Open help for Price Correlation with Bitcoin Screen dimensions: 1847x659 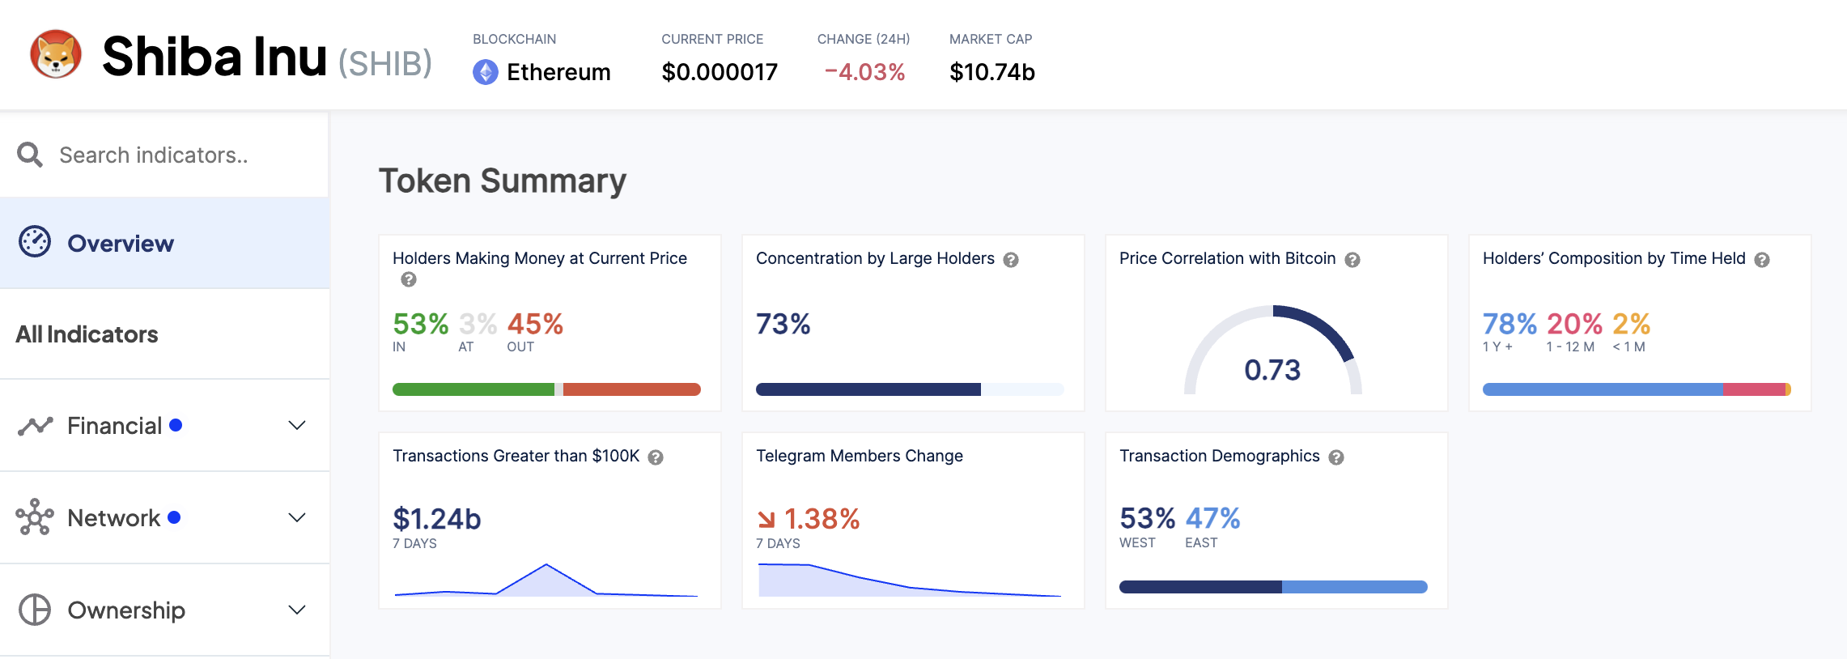pyautogui.click(x=1352, y=260)
